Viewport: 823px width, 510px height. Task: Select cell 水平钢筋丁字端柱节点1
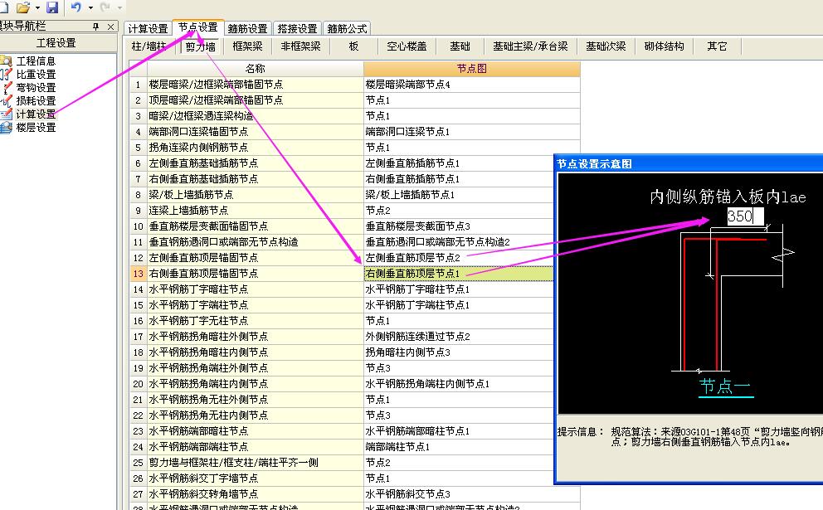[459, 305]
